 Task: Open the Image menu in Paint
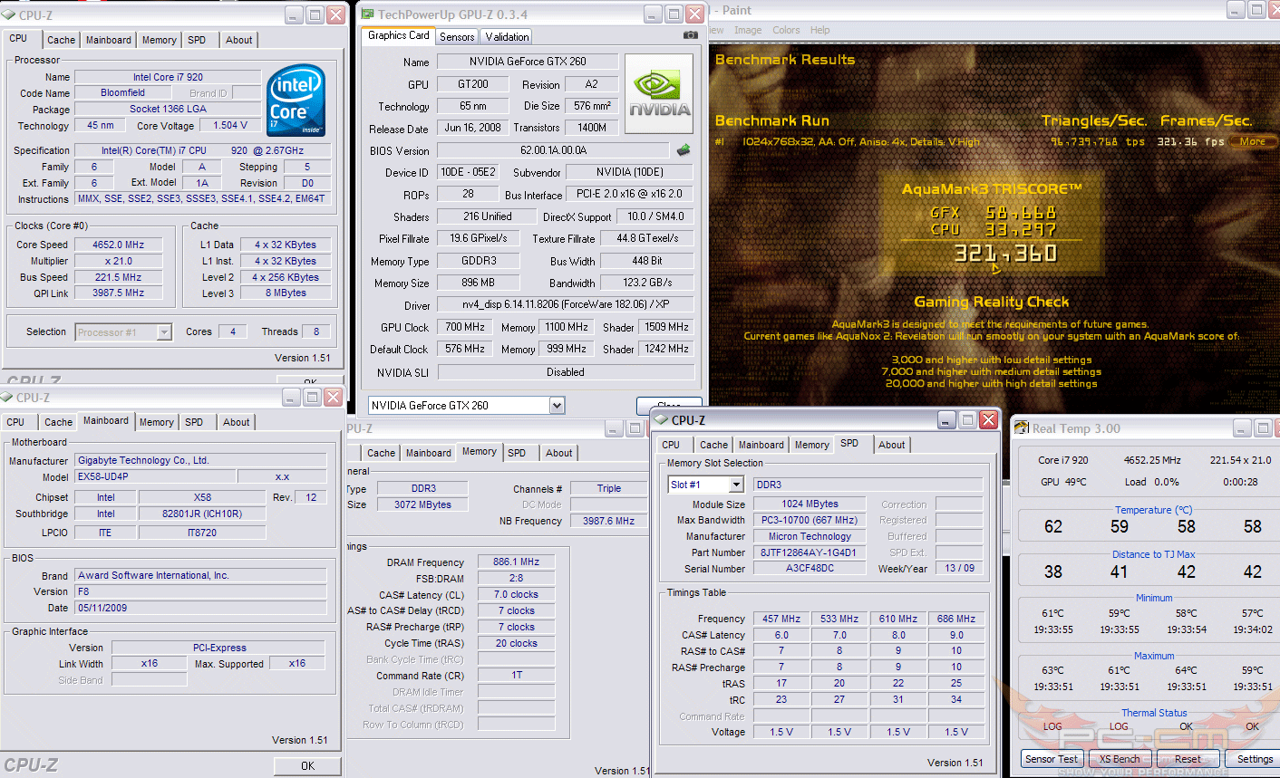click(748, 30)
